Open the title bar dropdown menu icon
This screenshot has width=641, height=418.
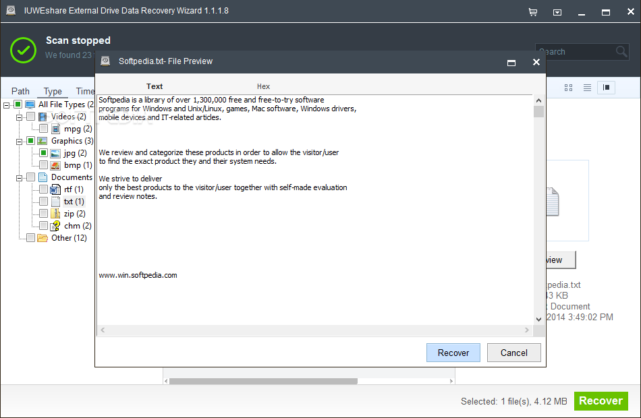pyautogui.click(x=557, y=12)
